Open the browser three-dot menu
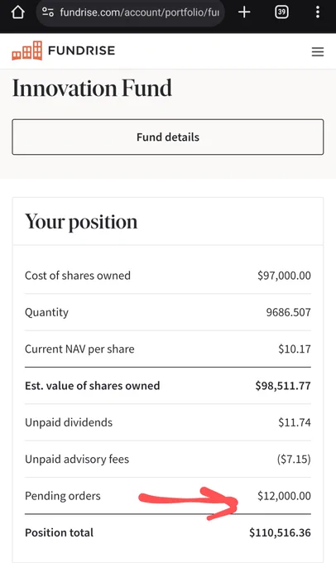Image resolution: width=336 pixels, height=563 pixels. [x=318, y=12]
